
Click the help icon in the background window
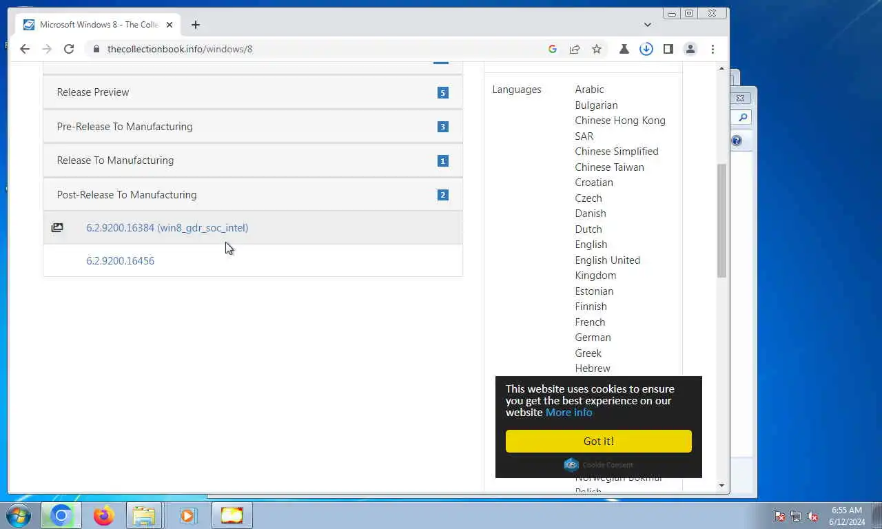(x=737, y=141)
